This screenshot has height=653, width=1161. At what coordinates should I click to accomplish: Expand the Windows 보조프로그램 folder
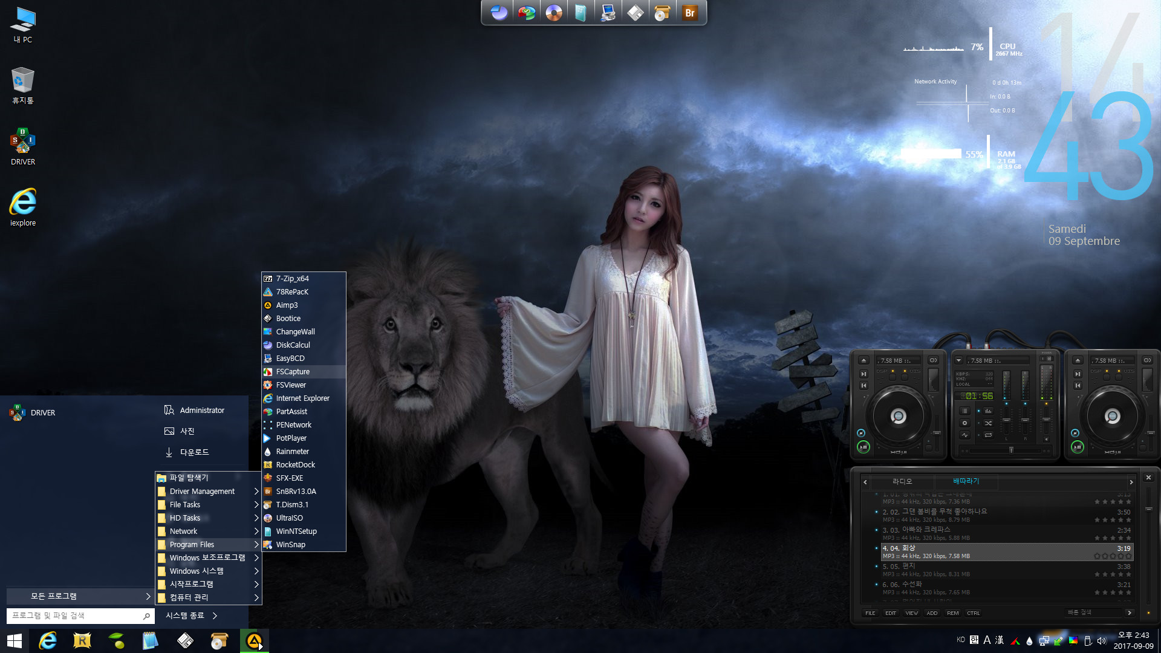pyautogui.click(x=208, y=558)
